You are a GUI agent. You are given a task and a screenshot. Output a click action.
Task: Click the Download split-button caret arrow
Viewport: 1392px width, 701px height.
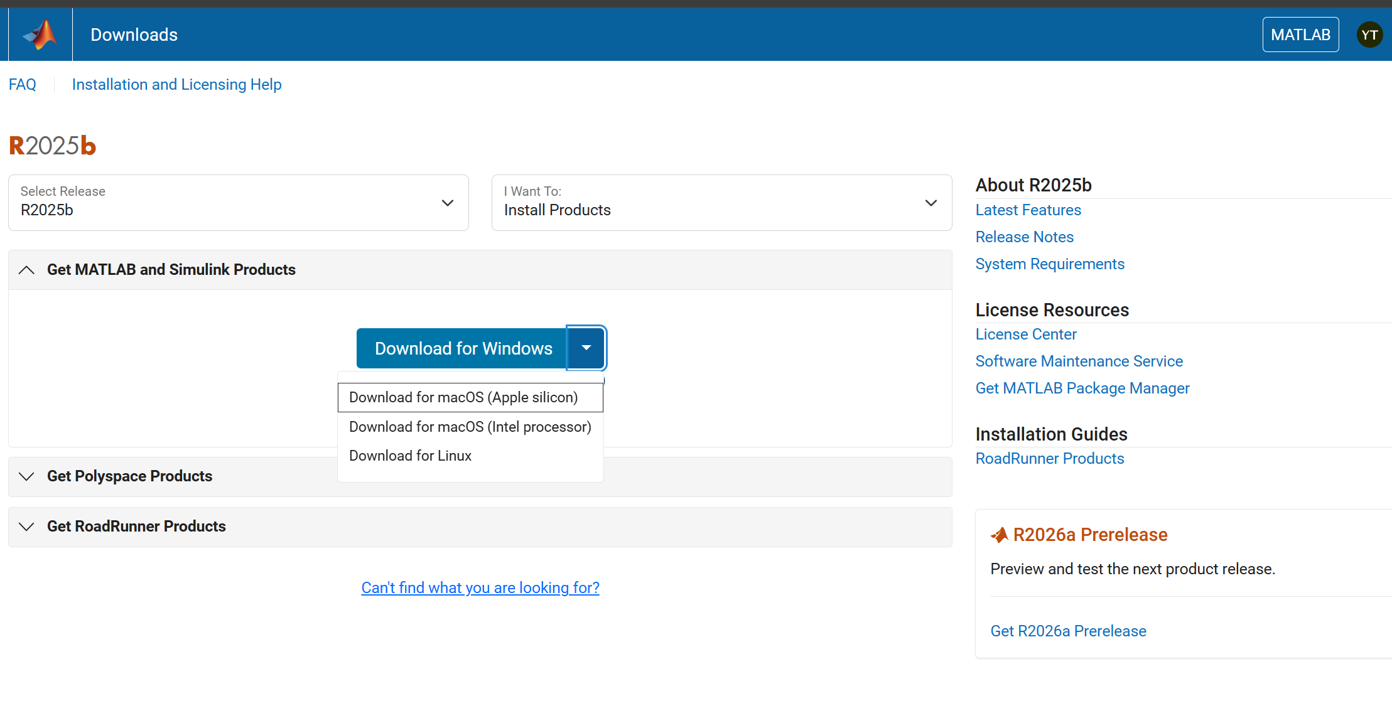coord(586,348)
